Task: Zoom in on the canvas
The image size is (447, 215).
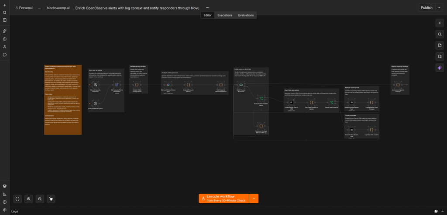Action: point(28,199)
